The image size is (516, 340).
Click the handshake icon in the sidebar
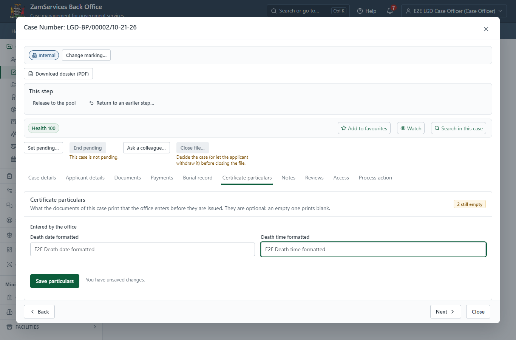13,147
